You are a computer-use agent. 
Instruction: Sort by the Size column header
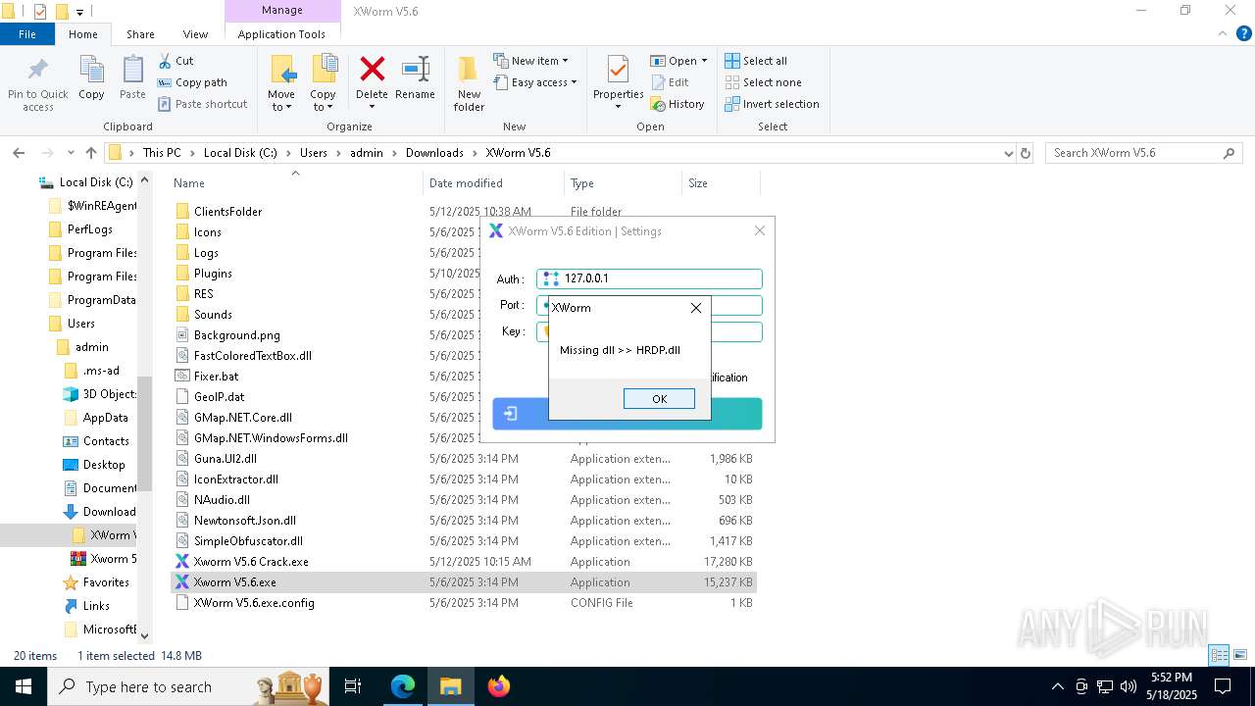[x=698, y=183]
